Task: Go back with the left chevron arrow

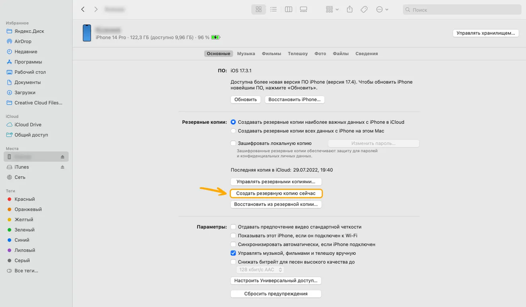Action: pyautogui.click(x=83, y=9)
